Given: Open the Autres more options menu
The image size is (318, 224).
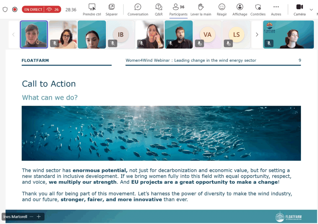Looking at the screenshot, I should click(x=276, y=10).
